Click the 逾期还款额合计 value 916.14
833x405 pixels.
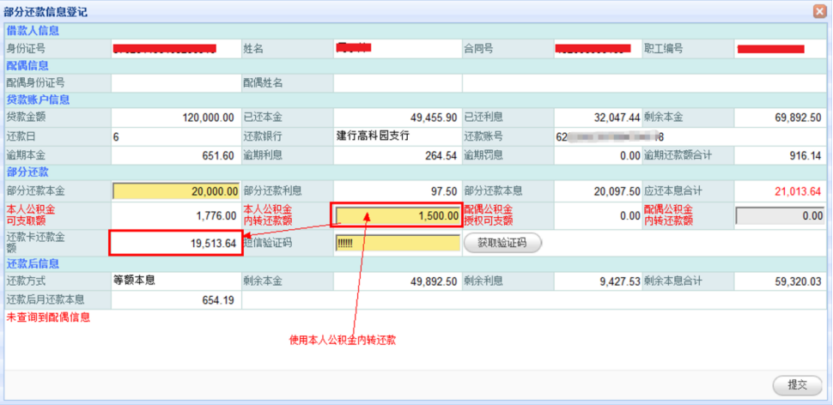point(805,155)
